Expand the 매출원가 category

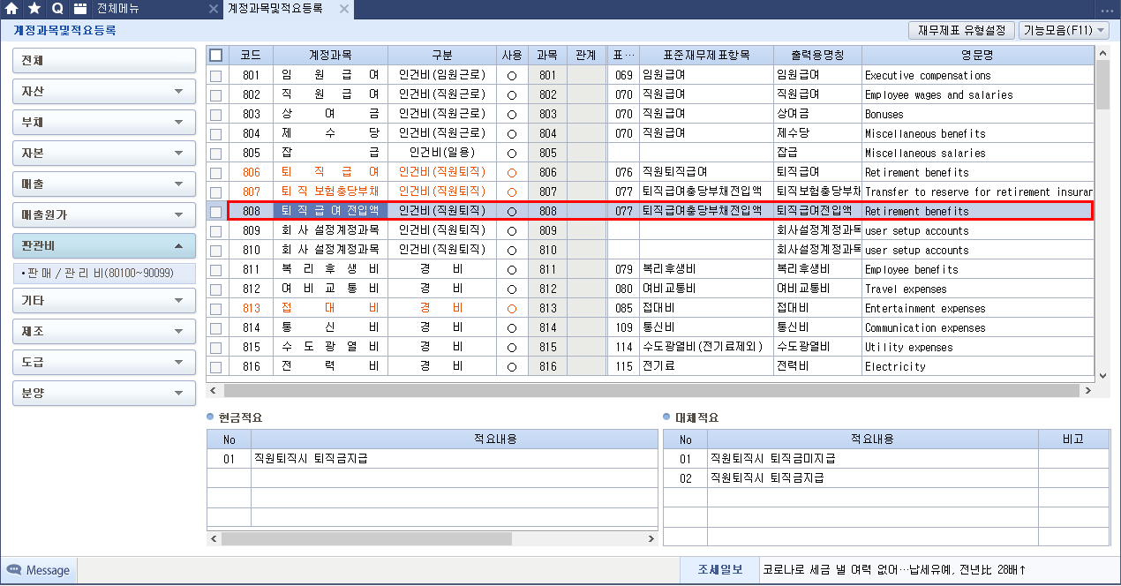(x=104, y=215)
